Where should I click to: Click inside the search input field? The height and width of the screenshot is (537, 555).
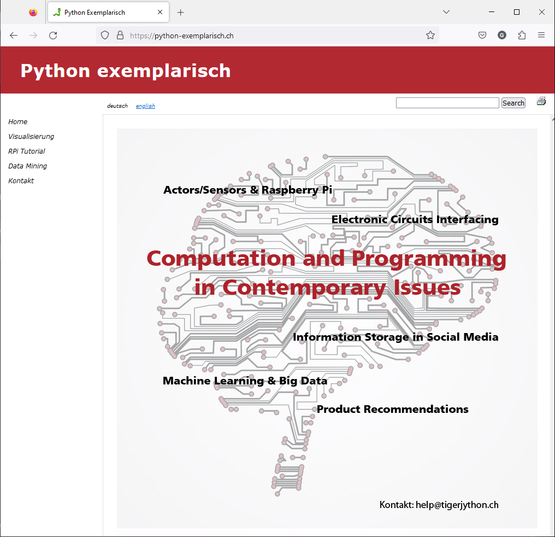point(447,102)
